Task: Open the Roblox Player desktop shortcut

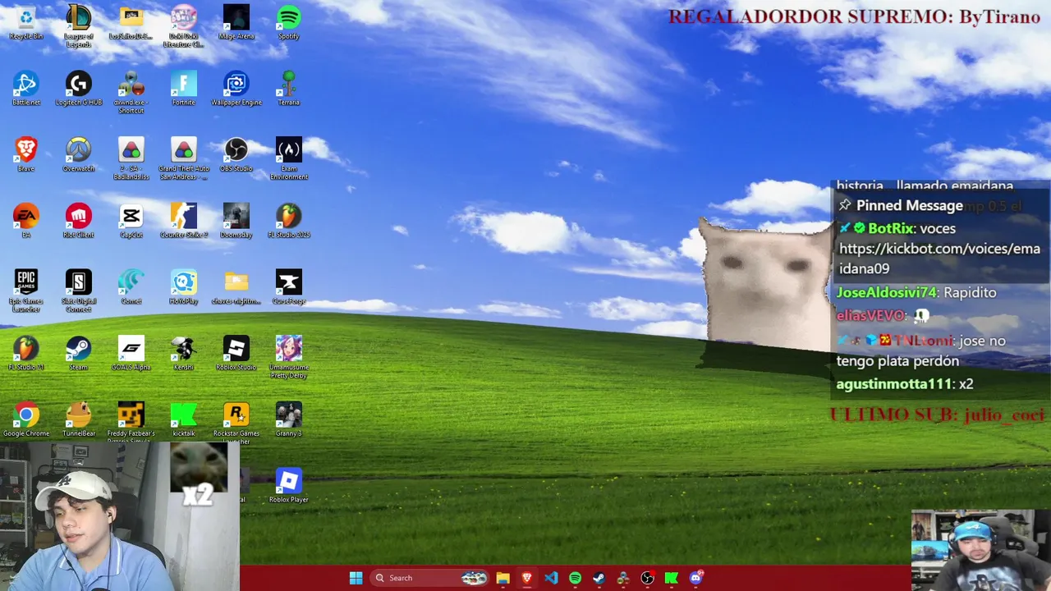Action: [x=289, y=486]
